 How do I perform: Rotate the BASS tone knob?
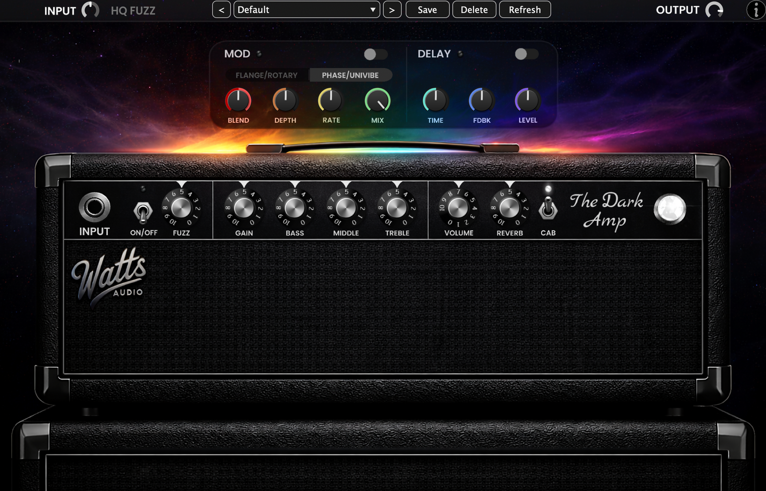click(294, 210)
